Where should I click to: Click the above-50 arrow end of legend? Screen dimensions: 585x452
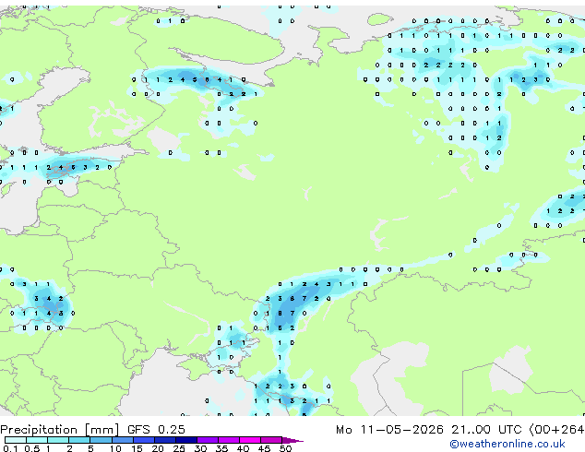[292, 440]
